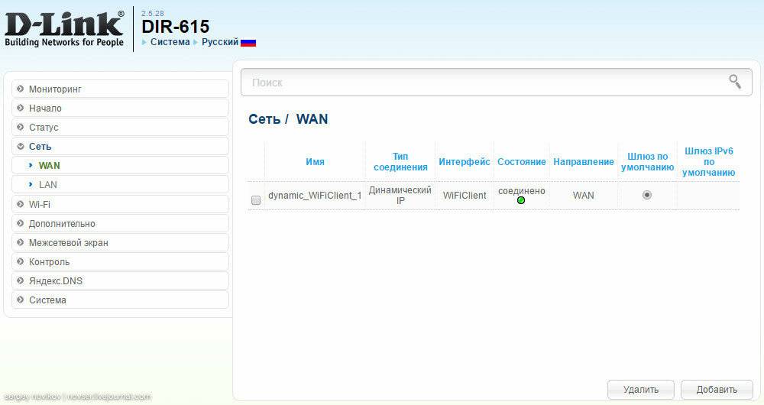Click the WiFiClient interface cell
The width and height of the screenshot is (764, 405).
pos(465,196)
